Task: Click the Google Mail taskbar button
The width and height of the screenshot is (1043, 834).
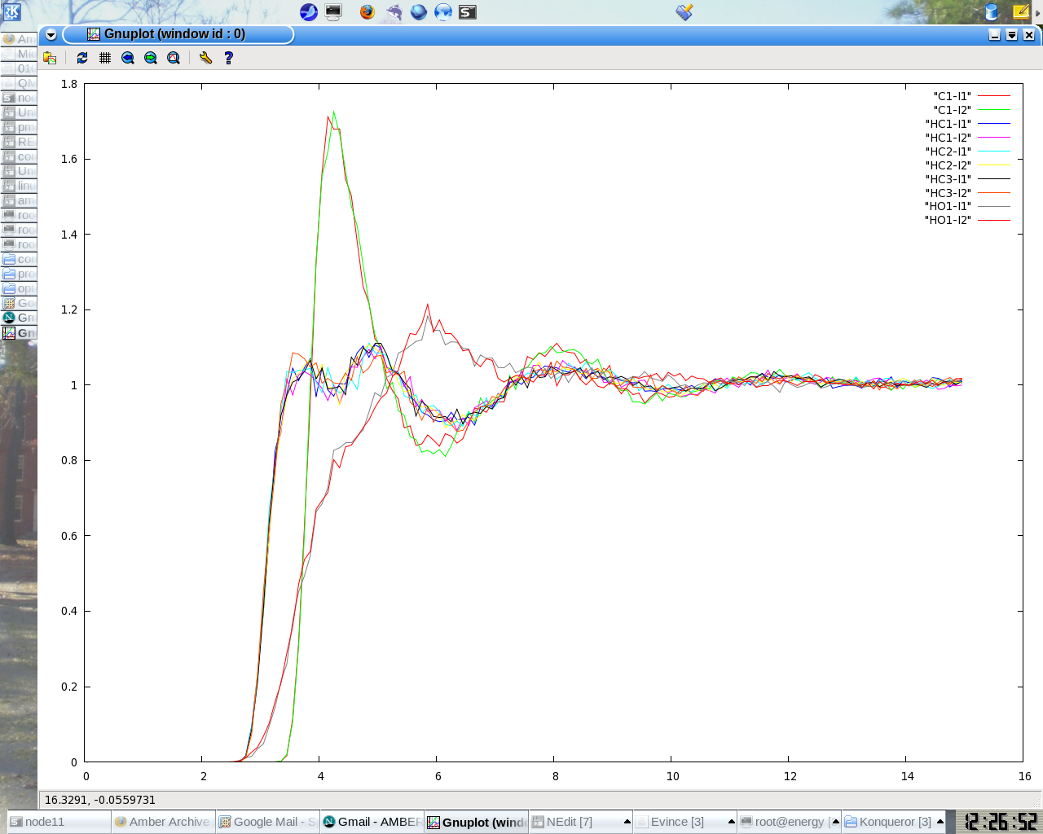Action: point(267,822)
